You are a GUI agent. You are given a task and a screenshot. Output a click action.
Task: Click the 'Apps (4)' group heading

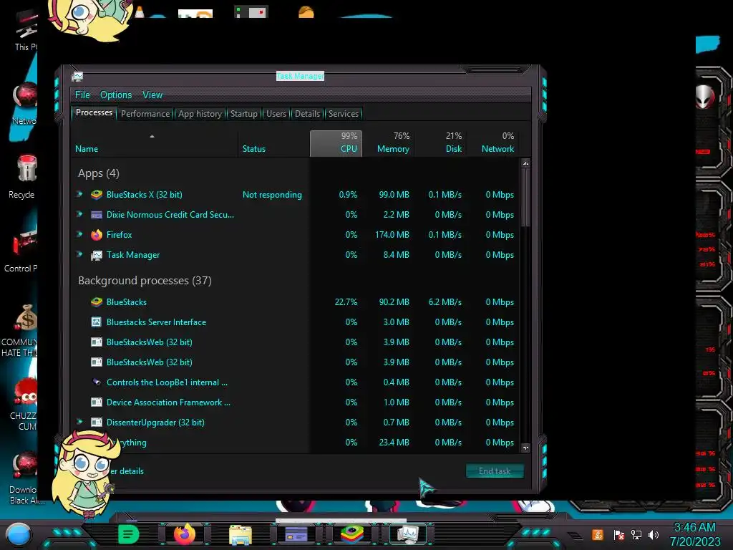pos(99,173)
